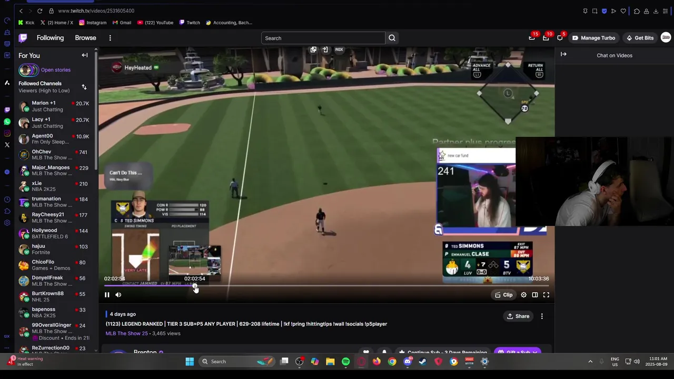Click browser heart bookmark icon
Image resolution: width=674 pixels, height=379 pixels.
coord(623,11)
